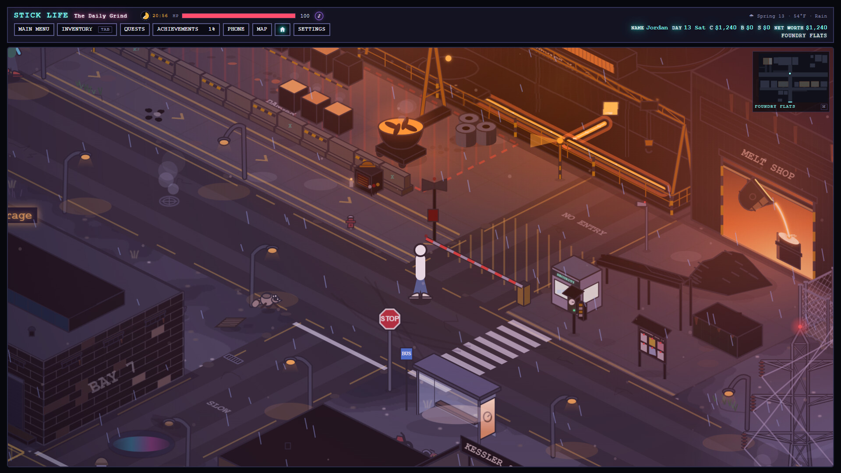Click the moon clock icon
The height and width of the screenshot is (473, 841).
coord(145,16)
